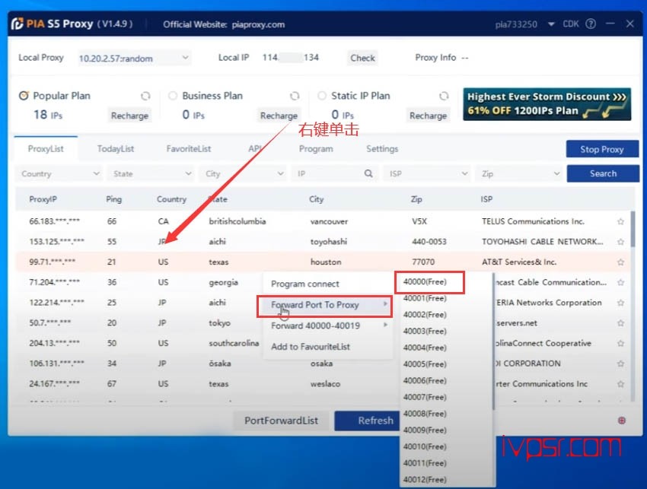Expand the Forward Port To Proxy submenu arrow

pyautogui.click(x=385, y=304)
